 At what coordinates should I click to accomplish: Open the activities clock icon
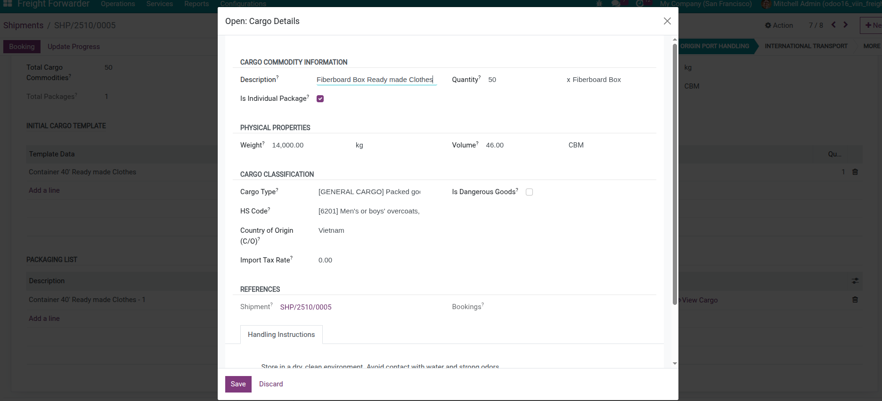[640, 4]
